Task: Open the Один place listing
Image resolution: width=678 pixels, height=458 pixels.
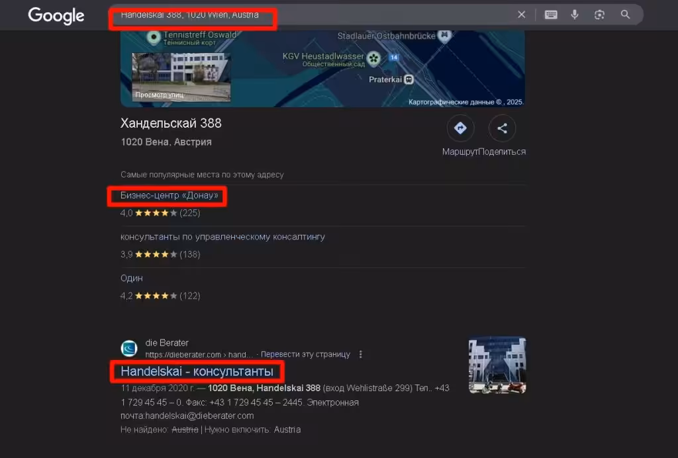Action: 132,278
